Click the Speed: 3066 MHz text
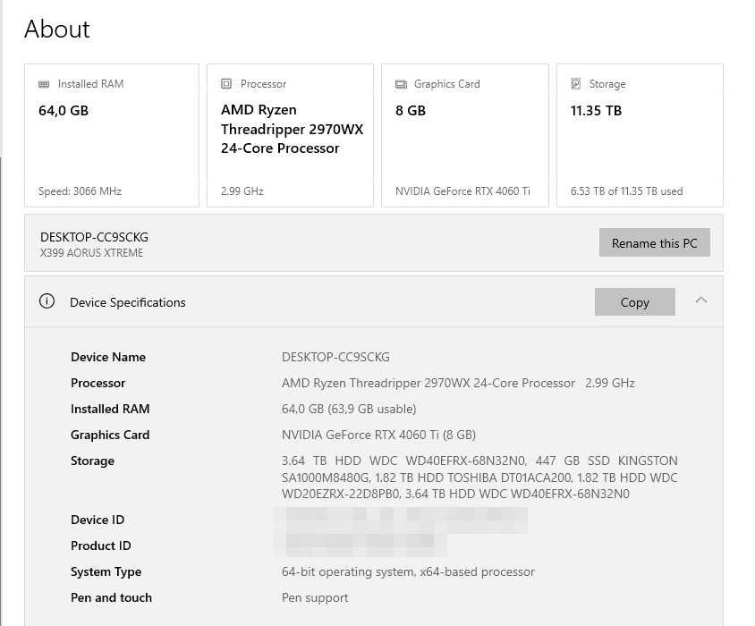The image size is (755, 626). [80, 191]
